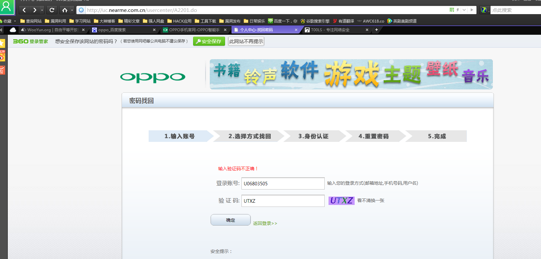541x259 pixels.
Task: Expand the dropdown next to the home icon
Action: tap(72, 10)
